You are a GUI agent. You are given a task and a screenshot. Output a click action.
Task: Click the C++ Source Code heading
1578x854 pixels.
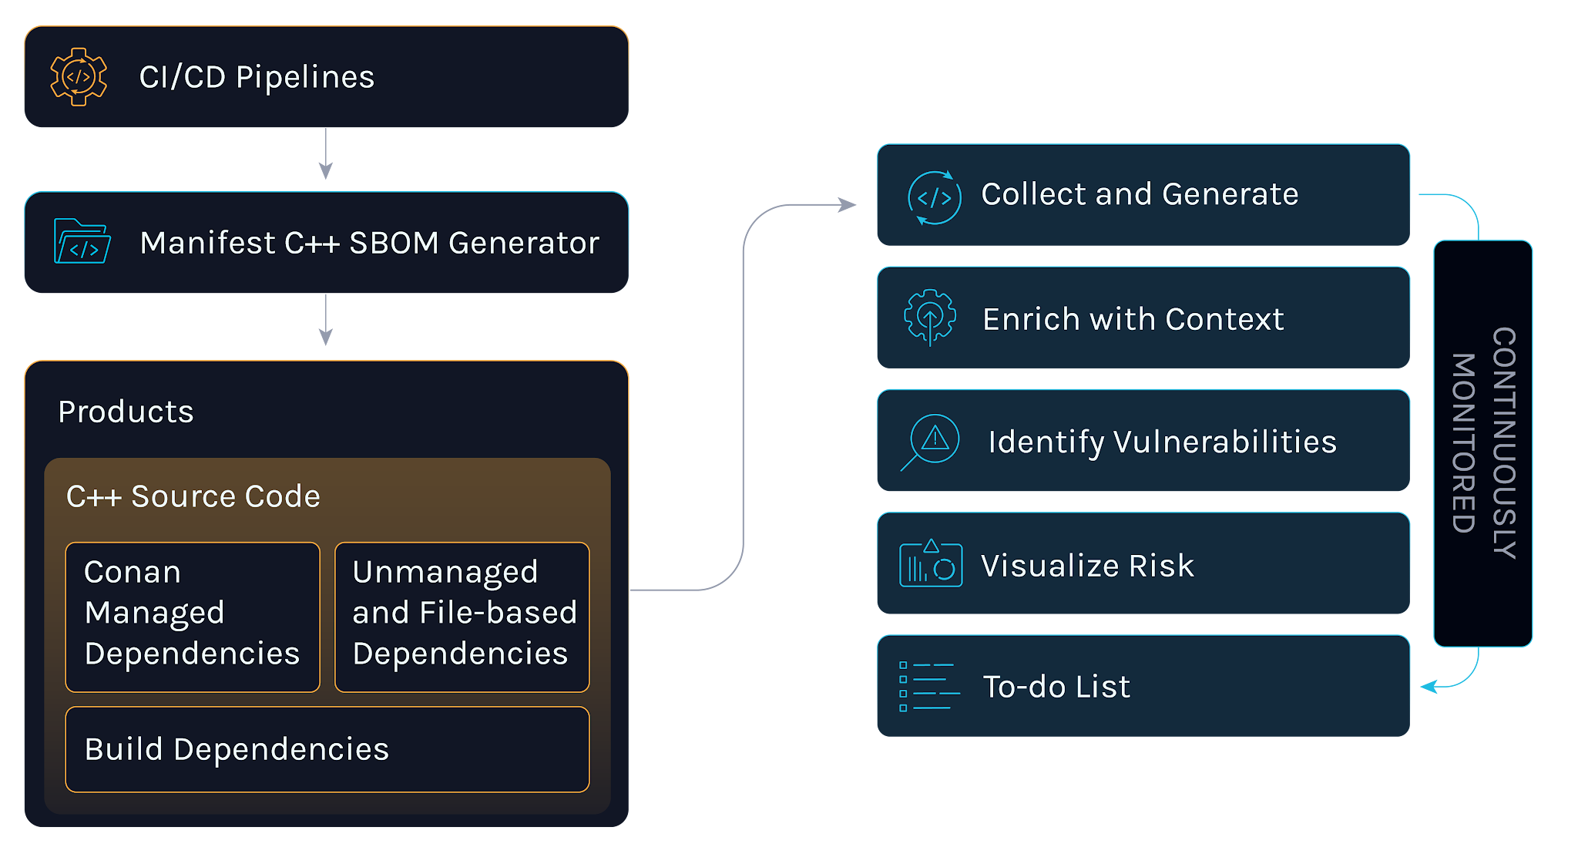(x=193, y=496)
